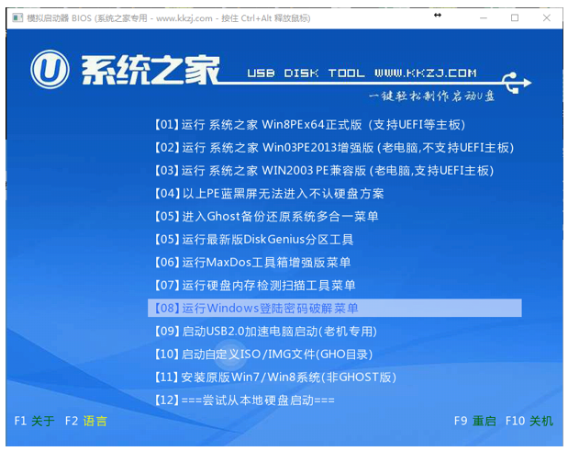Click F2 语言 language option

click(86, 421)
